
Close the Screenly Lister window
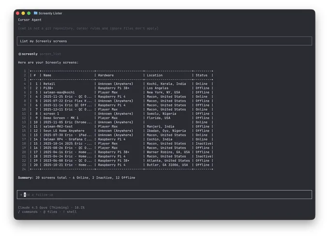17,13
